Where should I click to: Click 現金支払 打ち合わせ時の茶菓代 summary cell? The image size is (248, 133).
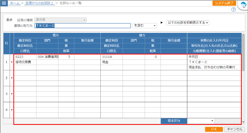(214, 67)
